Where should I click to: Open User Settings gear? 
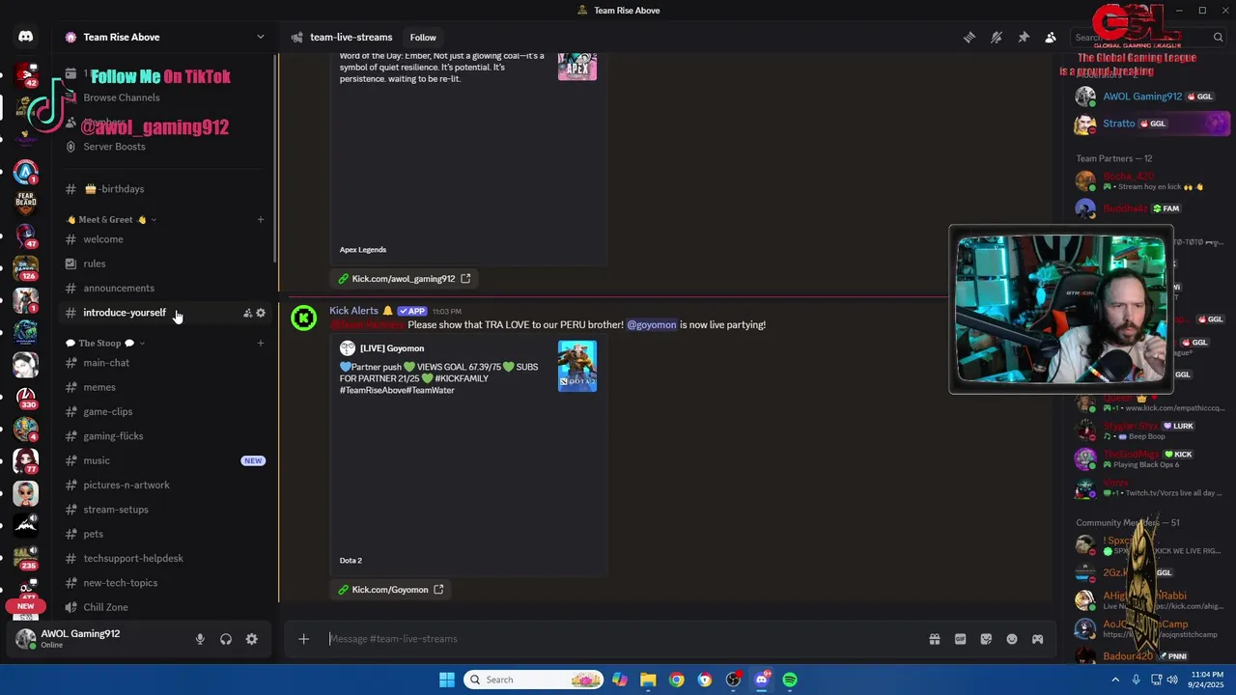click(x=252, y=639)
